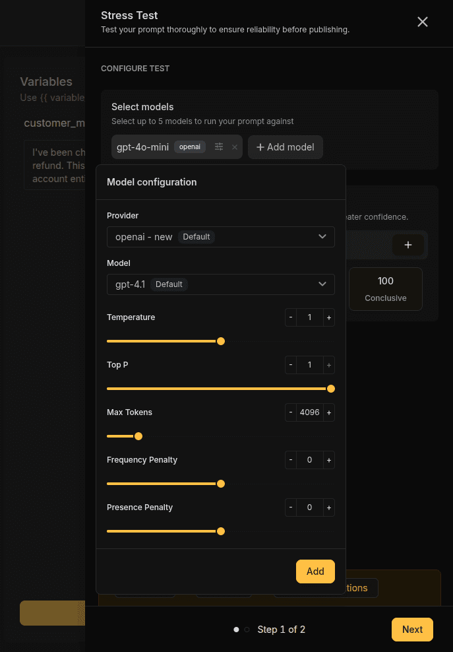
Task: Click the Top P value field
Action: pos(310,365)
